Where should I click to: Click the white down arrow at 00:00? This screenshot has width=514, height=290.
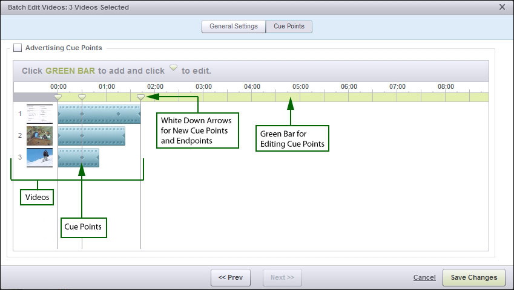[x=58, y=97]
